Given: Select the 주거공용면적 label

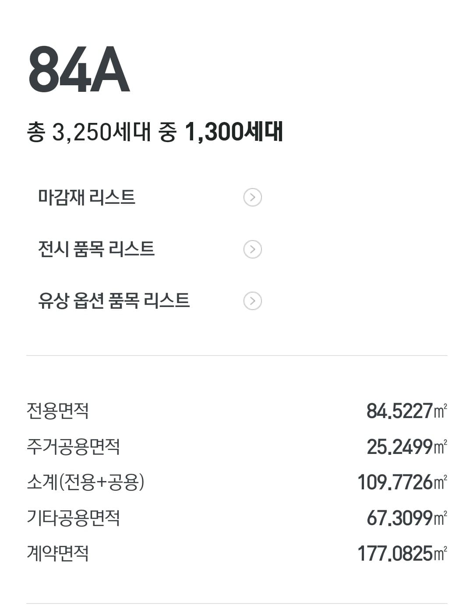Looking at the screenshot, I should 73,447.
